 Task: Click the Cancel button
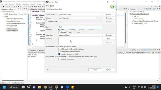pyautogui.click(x=108, y=70)
